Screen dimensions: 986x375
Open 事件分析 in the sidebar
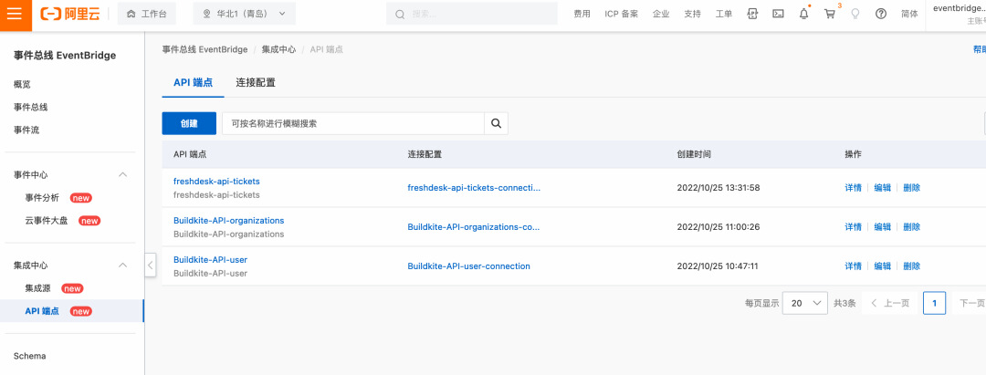42,198
